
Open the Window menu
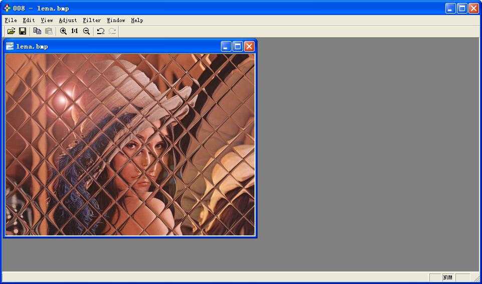(x=116, y=20)
